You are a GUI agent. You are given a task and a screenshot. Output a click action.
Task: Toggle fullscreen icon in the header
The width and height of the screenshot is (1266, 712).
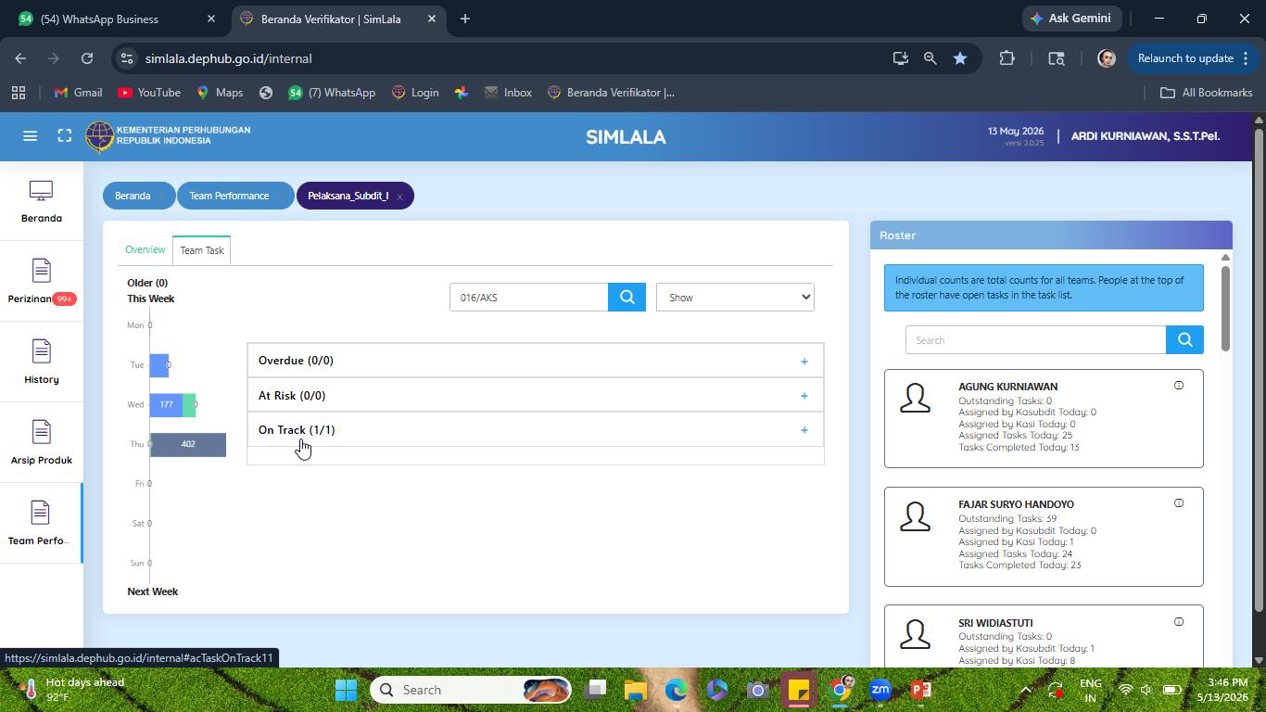(x=64, y=136)
